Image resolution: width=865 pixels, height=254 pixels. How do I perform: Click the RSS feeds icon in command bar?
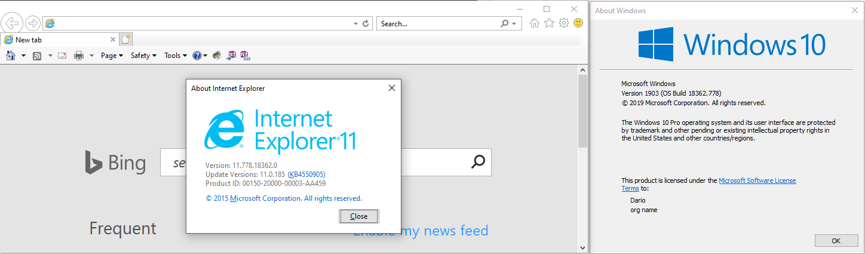tap(36, 56)
